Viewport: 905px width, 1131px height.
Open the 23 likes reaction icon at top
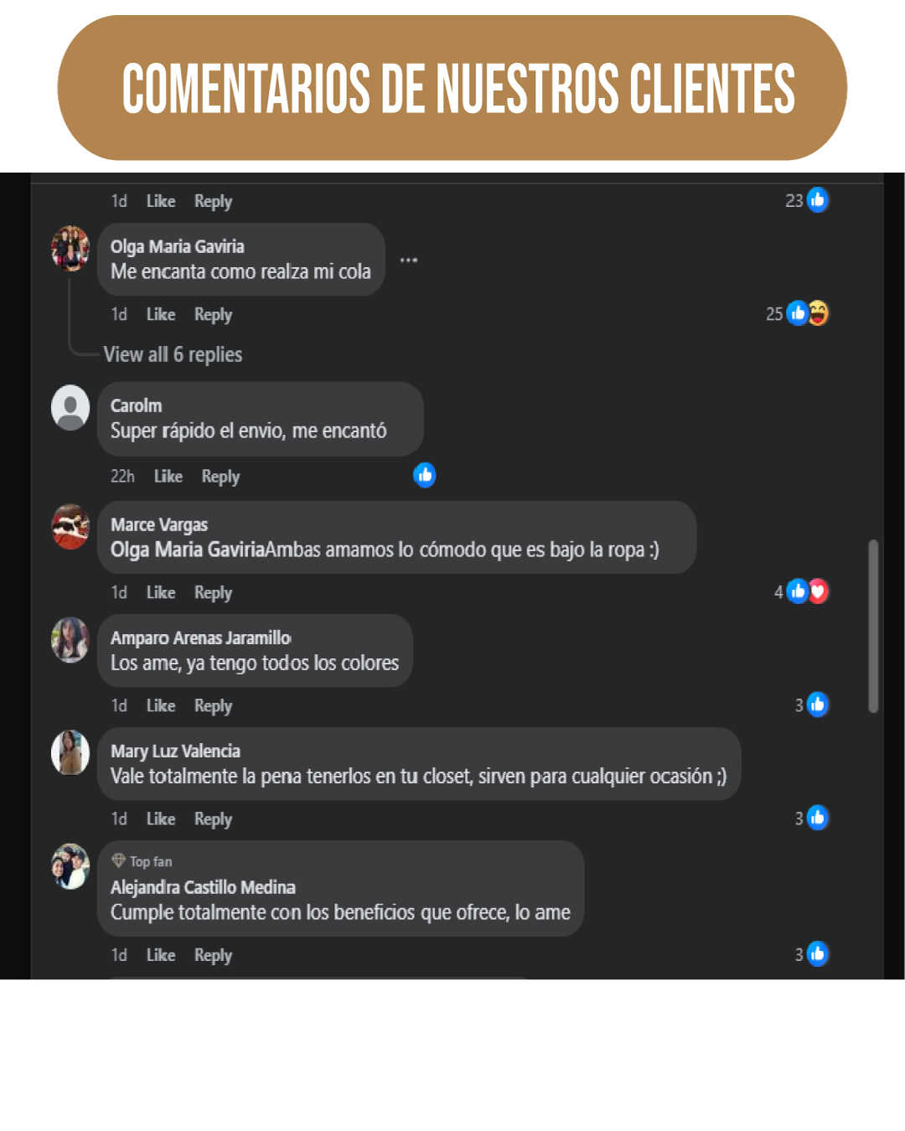(817, 200)
